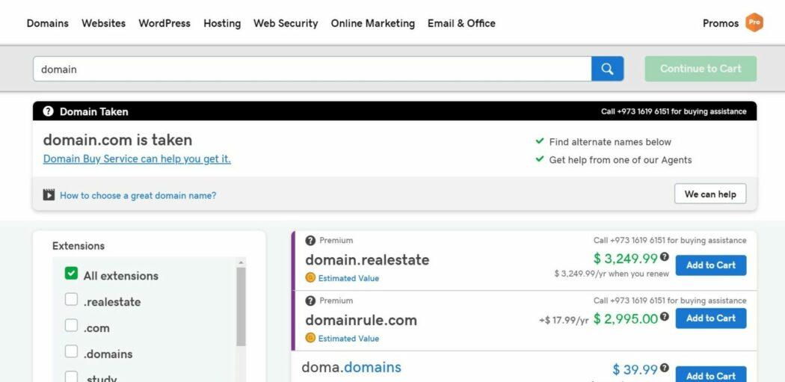
Task: Open the Hosting menu in navigation
Action: pos(222,23)
